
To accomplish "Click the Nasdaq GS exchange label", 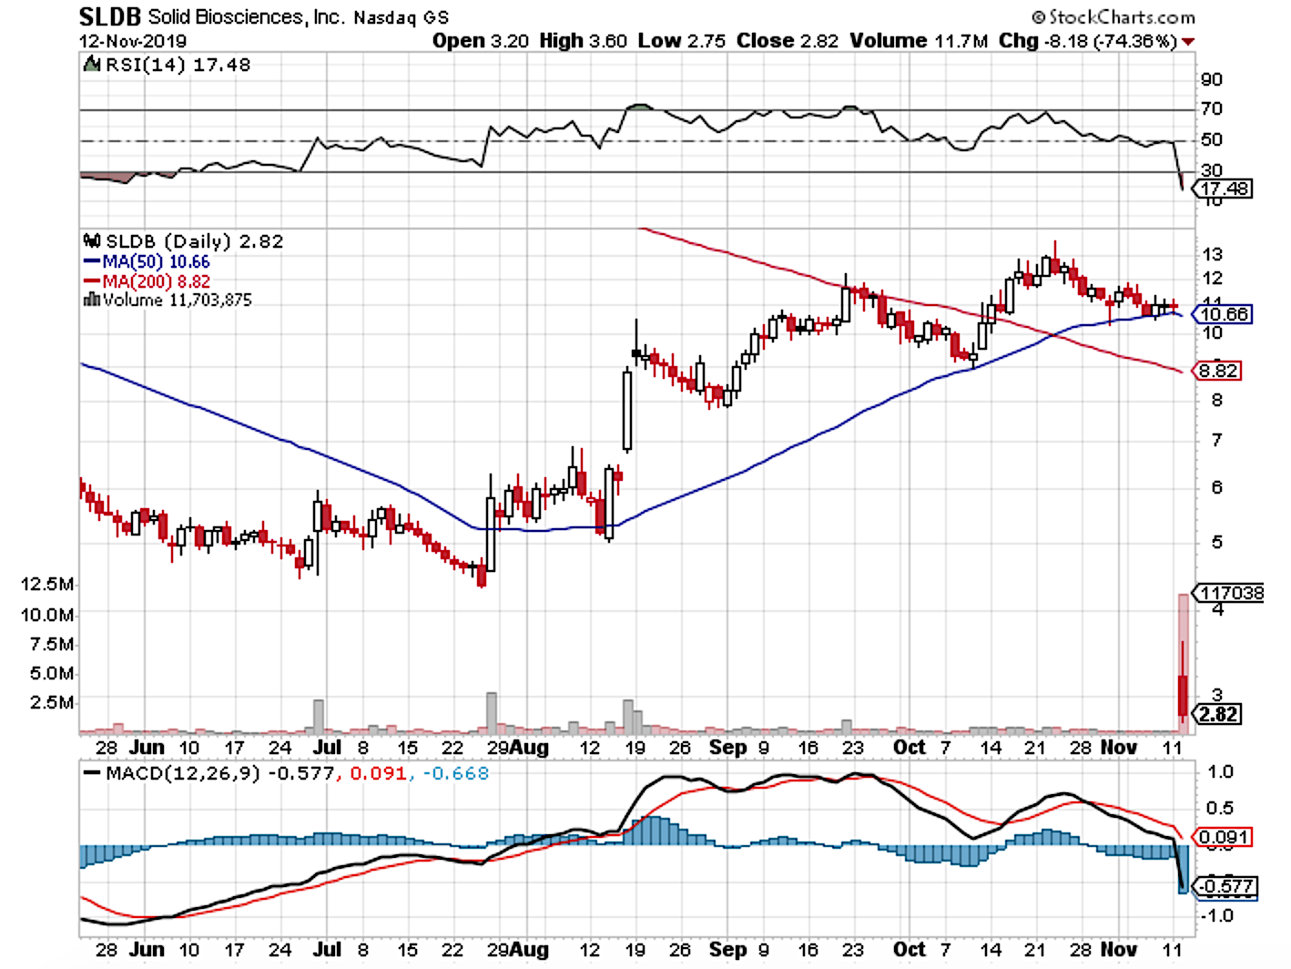I will [401, 18].
